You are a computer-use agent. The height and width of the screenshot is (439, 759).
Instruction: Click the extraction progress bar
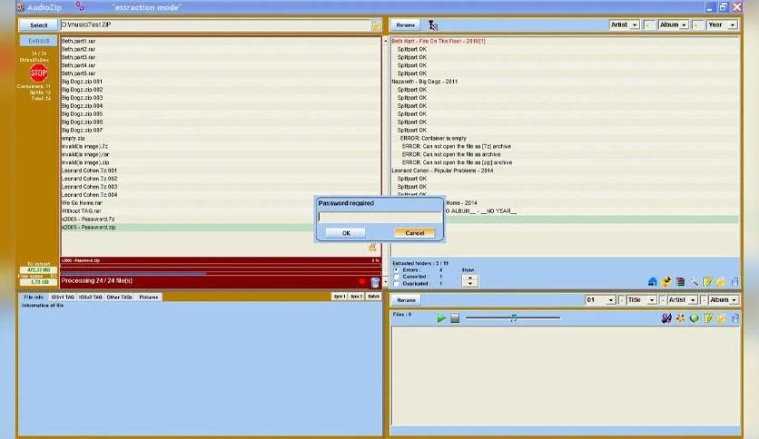(221, 273)
